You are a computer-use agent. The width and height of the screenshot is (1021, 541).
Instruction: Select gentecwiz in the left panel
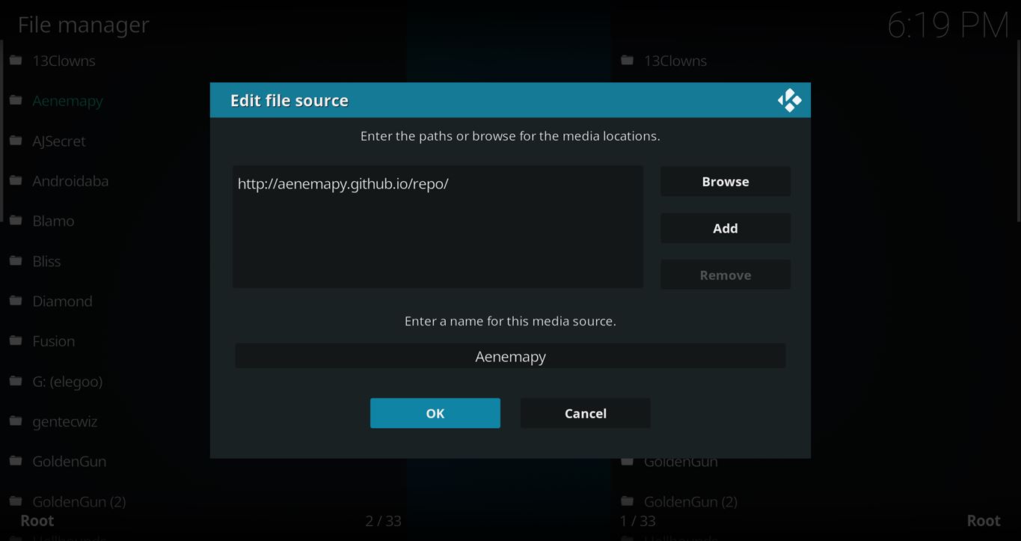click(64, 421)
